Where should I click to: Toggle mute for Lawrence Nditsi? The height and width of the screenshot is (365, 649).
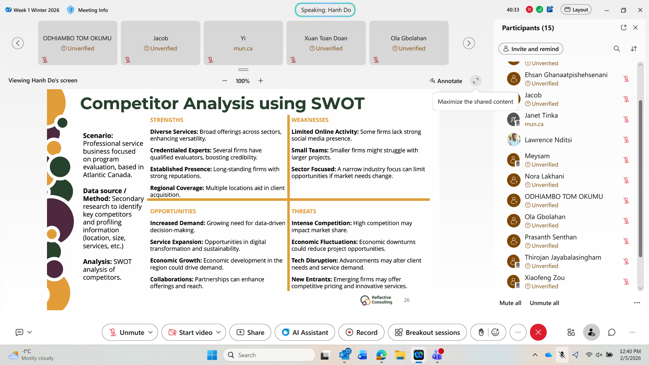pyautogui.click(x=626, y=140)
